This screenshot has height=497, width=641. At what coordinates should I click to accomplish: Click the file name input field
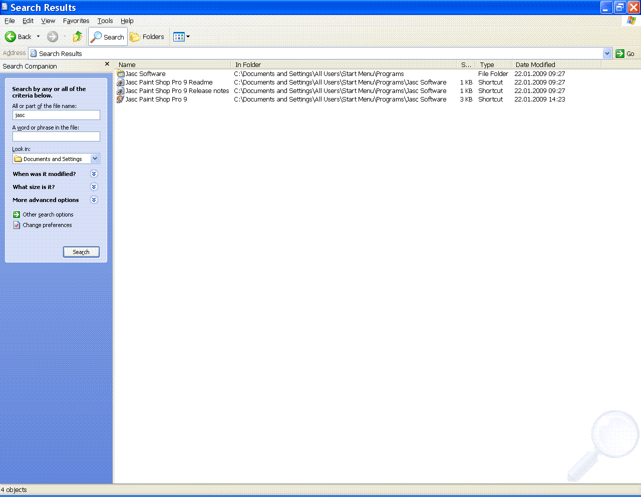[56, 115]
